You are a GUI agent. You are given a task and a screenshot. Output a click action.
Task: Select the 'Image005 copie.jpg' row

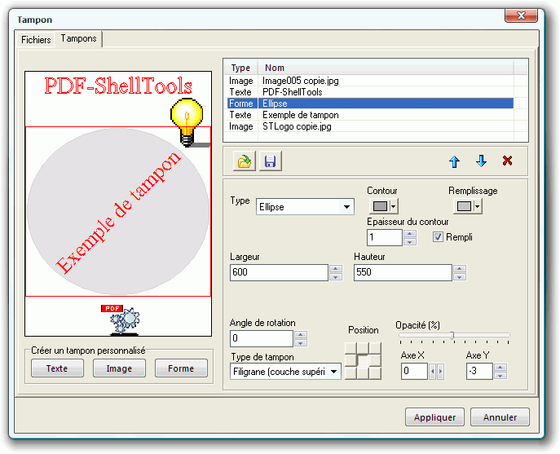tap(370, 81)
